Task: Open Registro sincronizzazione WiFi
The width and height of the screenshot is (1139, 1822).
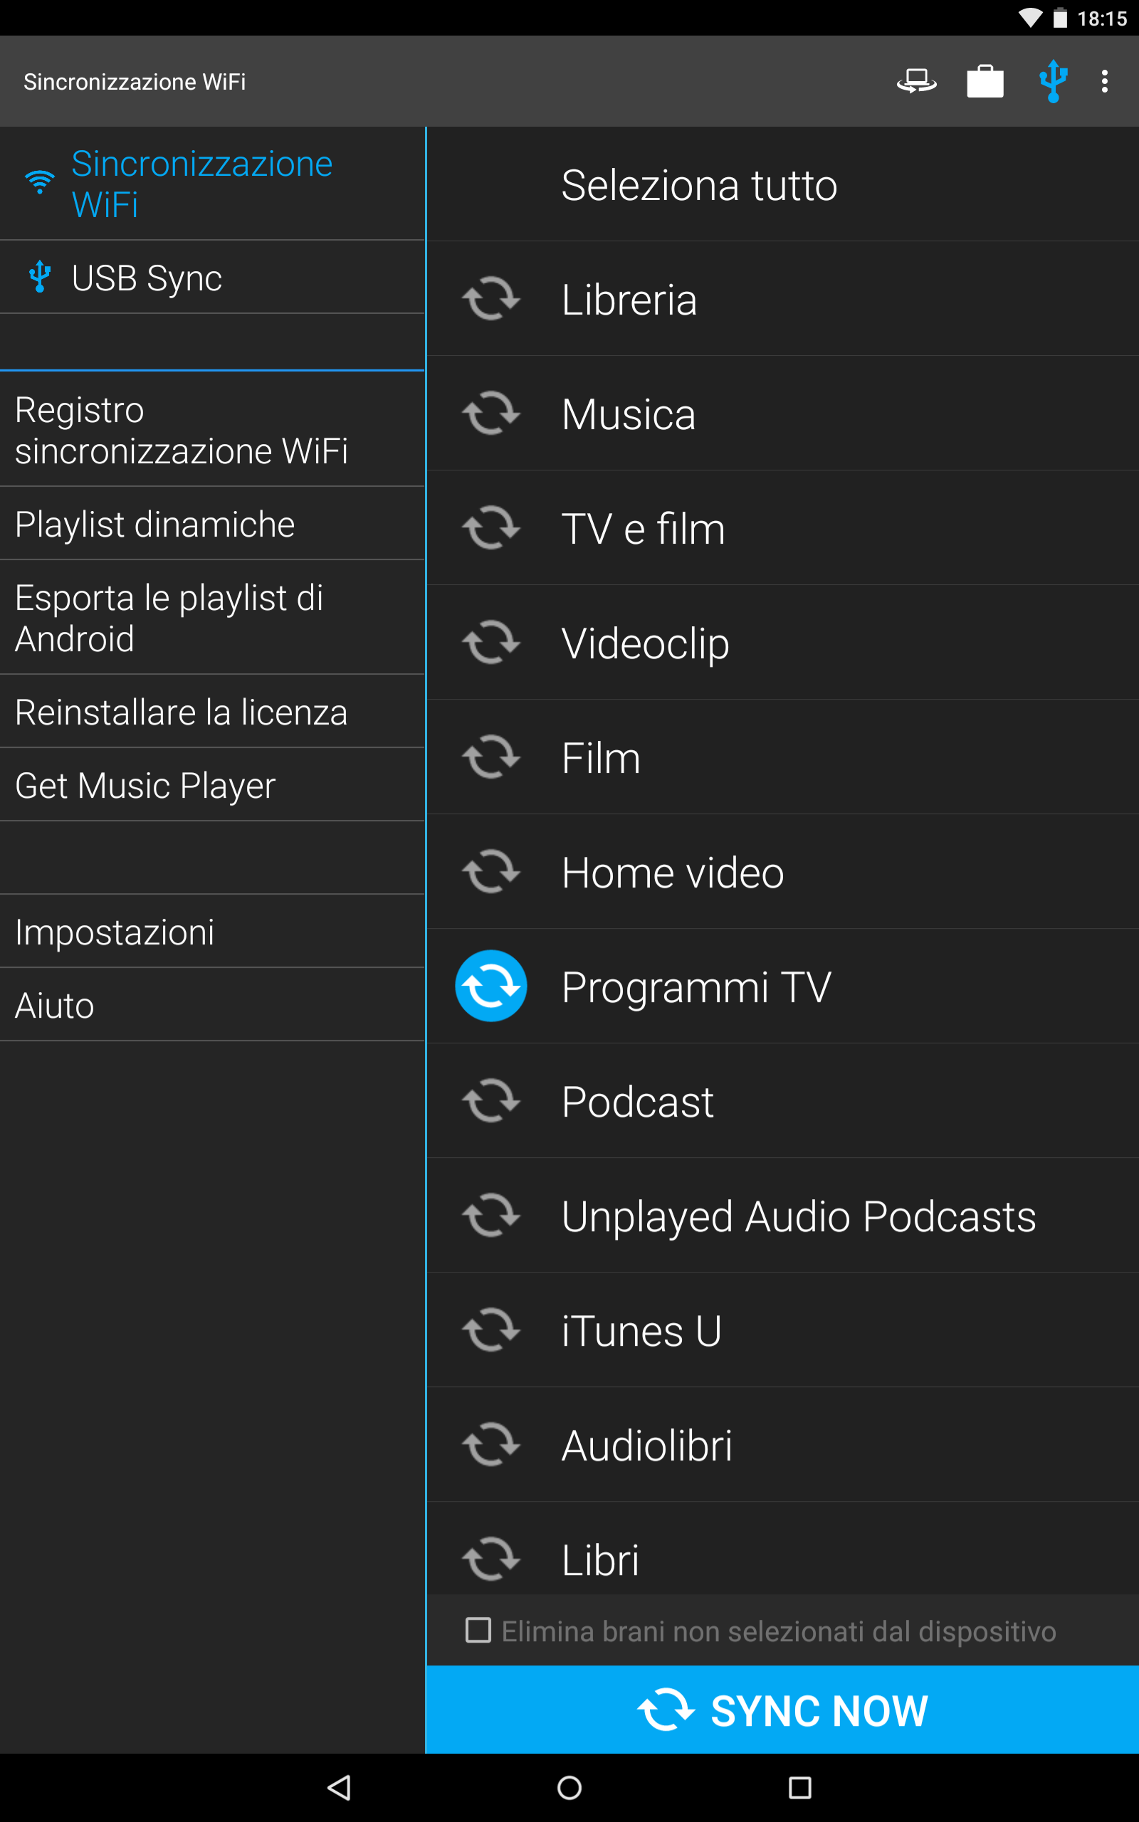Action: point(181,430)
